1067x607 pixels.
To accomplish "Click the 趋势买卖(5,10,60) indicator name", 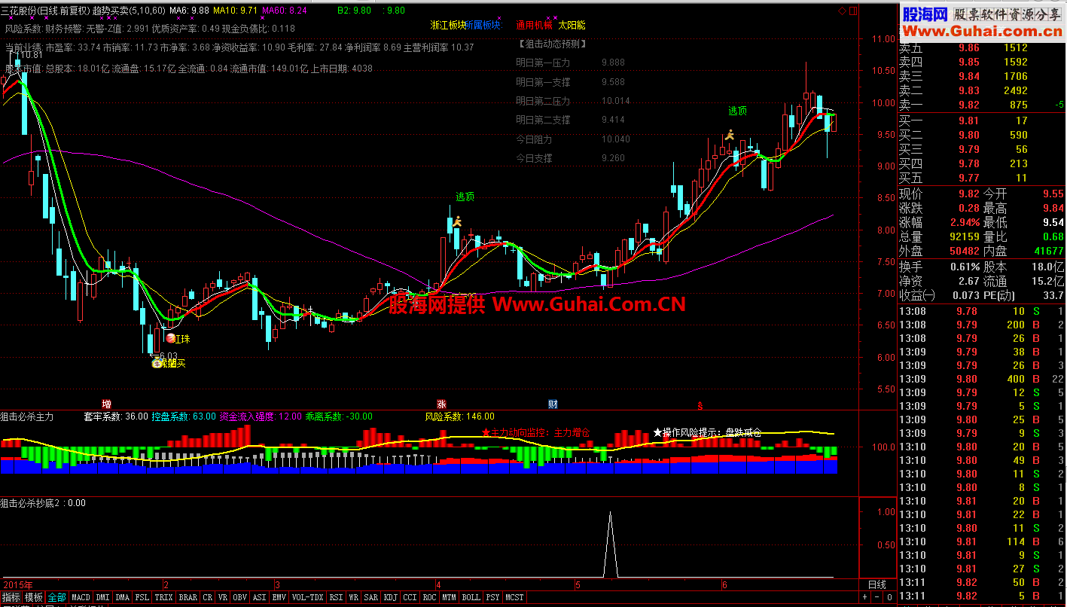I will pos(128,11).
